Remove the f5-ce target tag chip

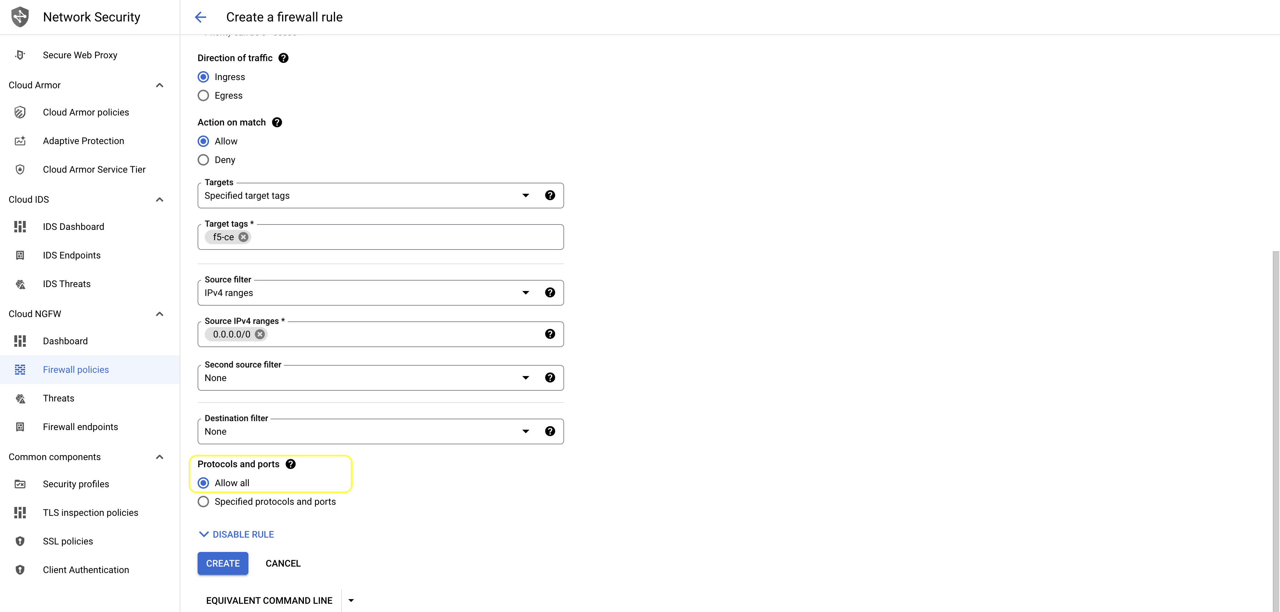click(x=243, y=237)
